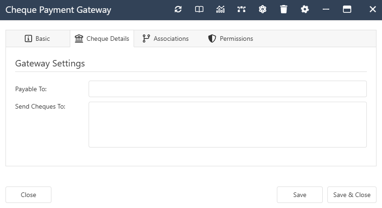382x208 pixels.
Task: Click the Gateway Settings heading
Action: pos(50,63)
